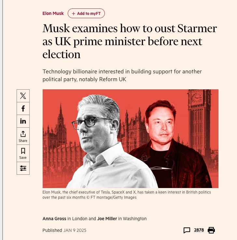
Task: Click the published date JAN 9 2025
Action: pyautogui.click(x=75, y=230)
